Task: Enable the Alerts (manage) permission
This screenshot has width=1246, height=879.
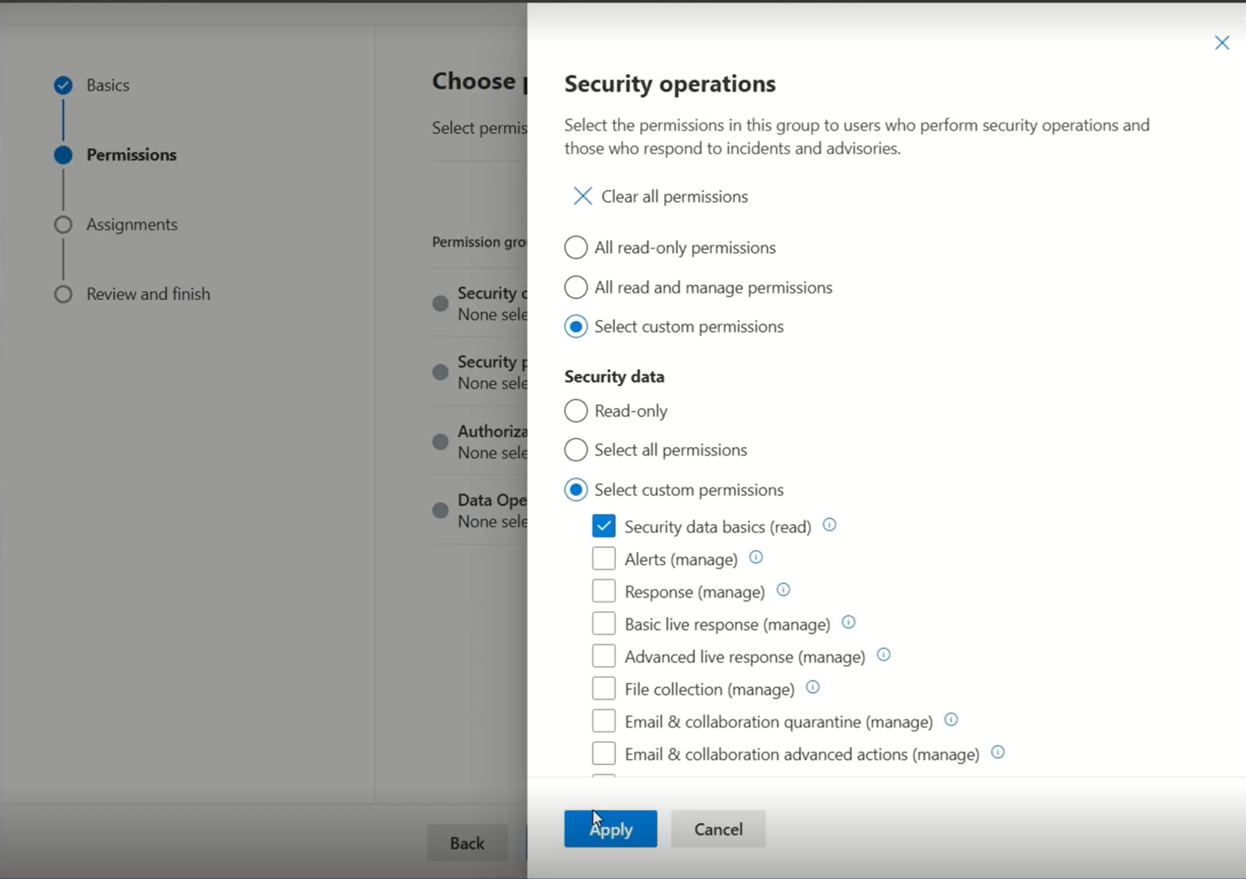Action: (x=603, y=558)
